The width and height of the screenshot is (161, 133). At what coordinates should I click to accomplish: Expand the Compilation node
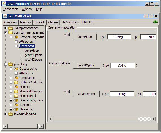coord(11,78)
